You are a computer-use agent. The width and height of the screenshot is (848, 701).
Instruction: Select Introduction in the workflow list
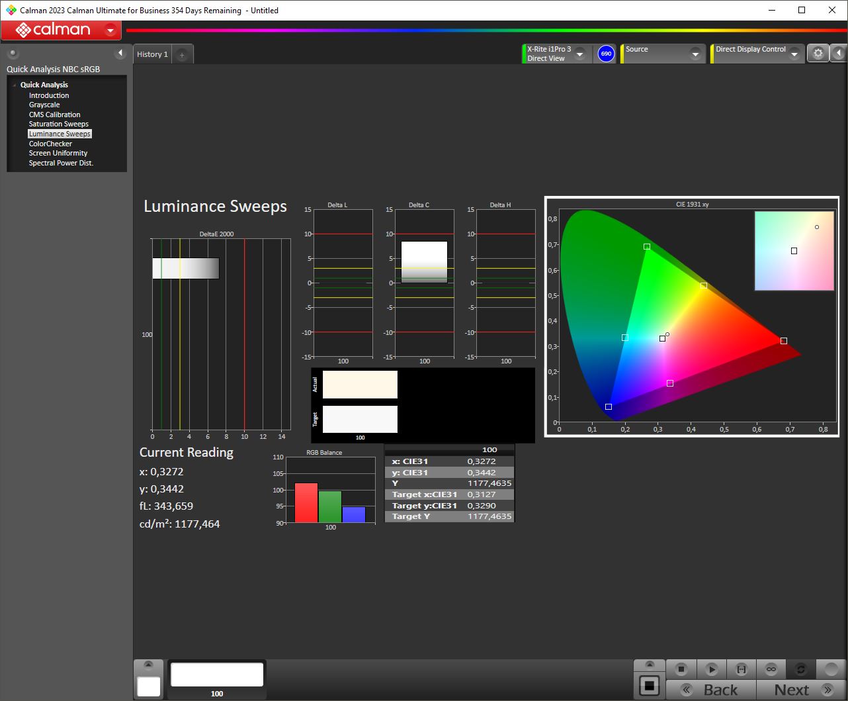[x=48, y=95]
